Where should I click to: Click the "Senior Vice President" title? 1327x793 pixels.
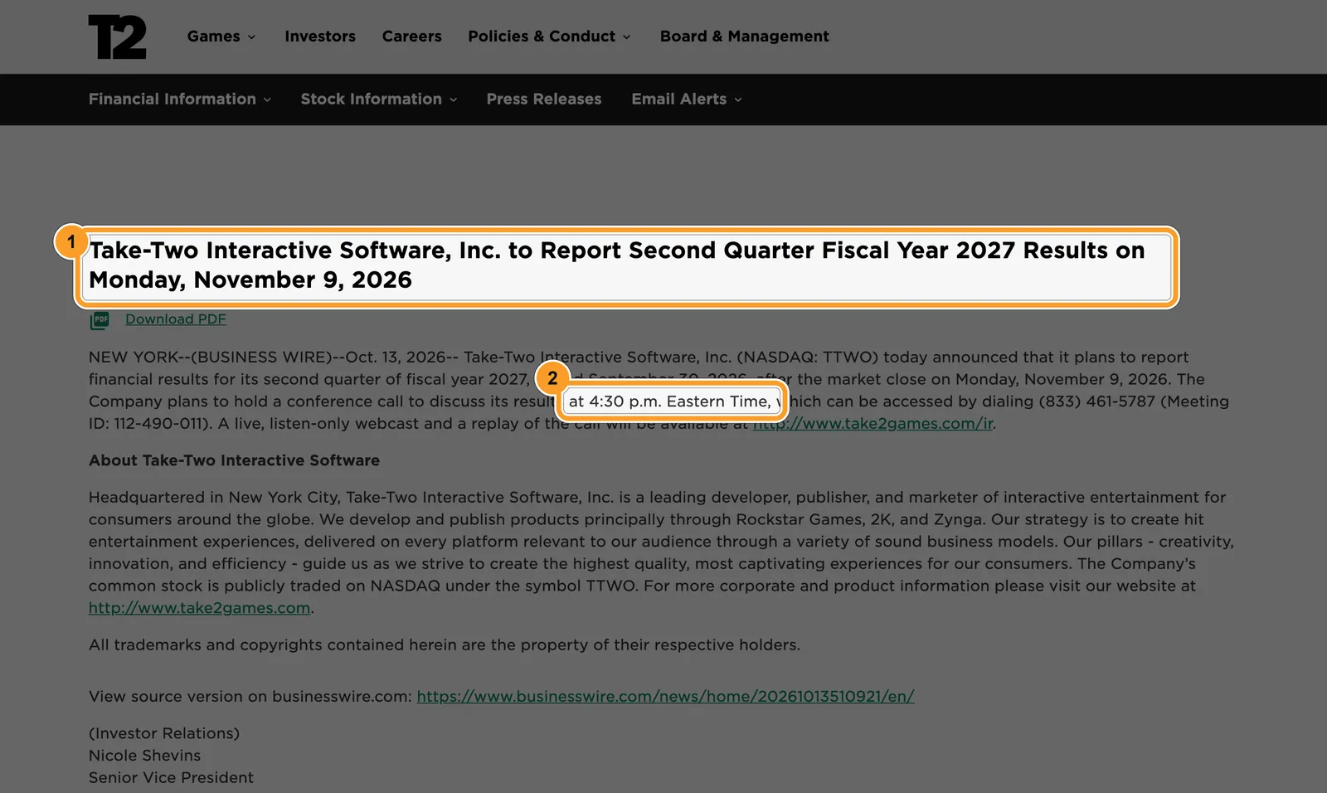tap(171, 778)
